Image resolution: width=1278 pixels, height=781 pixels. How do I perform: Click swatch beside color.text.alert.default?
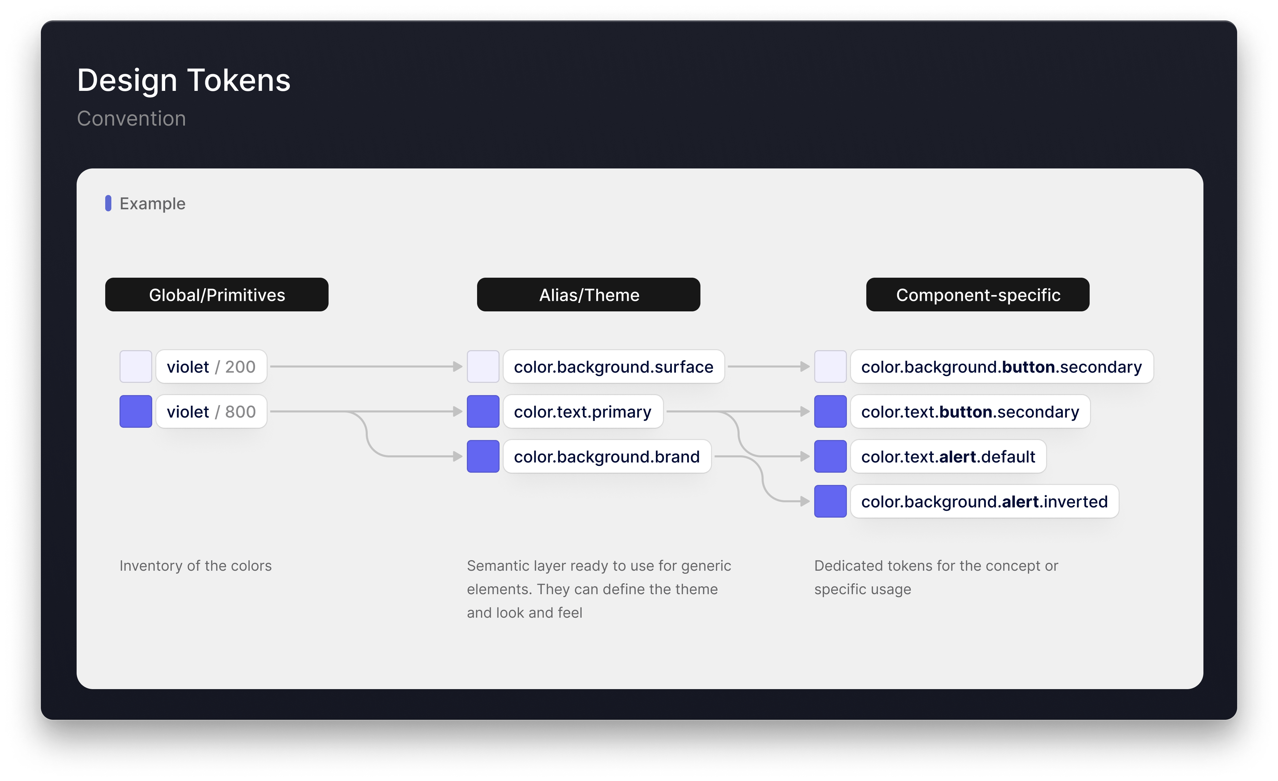[830, 457]
